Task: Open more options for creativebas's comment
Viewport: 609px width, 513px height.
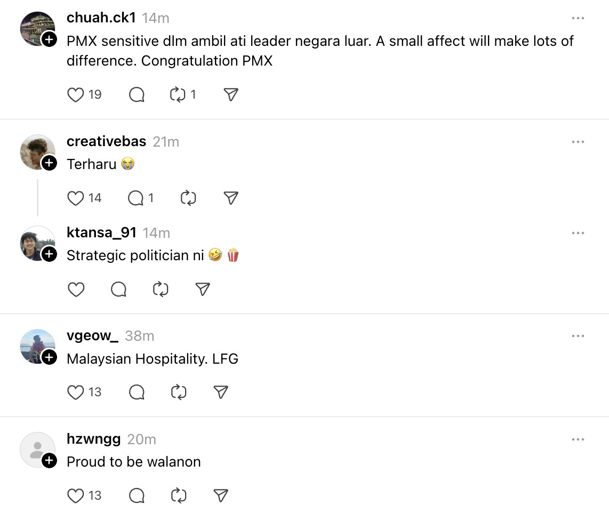Action: point(578,142)
